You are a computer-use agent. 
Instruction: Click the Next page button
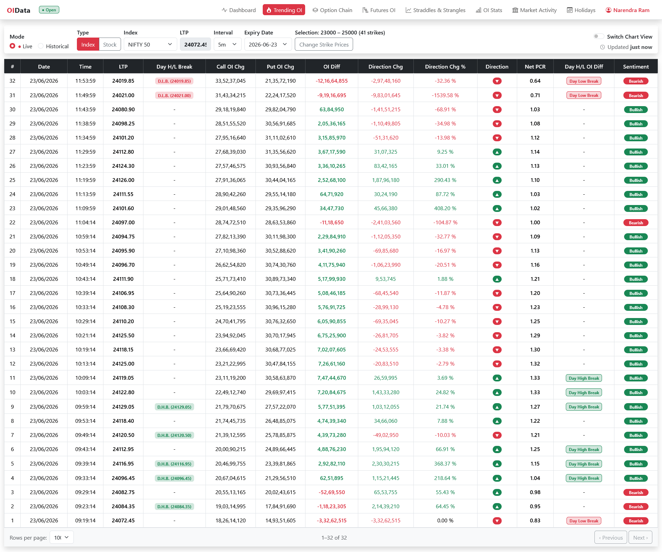[640, 538]
